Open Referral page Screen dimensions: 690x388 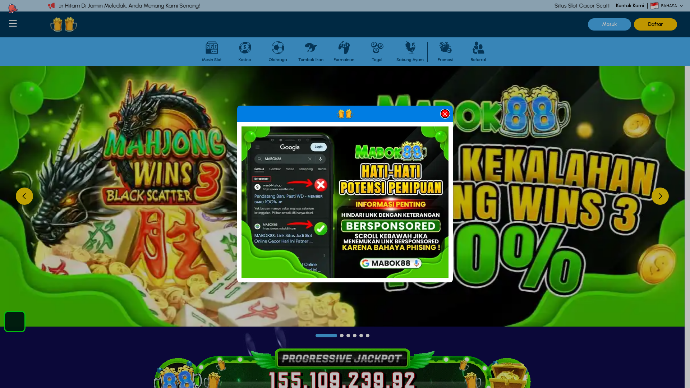tap(478, 52)
